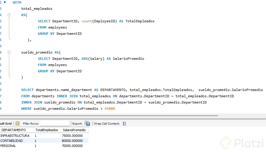
Task: Toggle the Wrap Cell Content icon
Action: (x=124, y=123)
